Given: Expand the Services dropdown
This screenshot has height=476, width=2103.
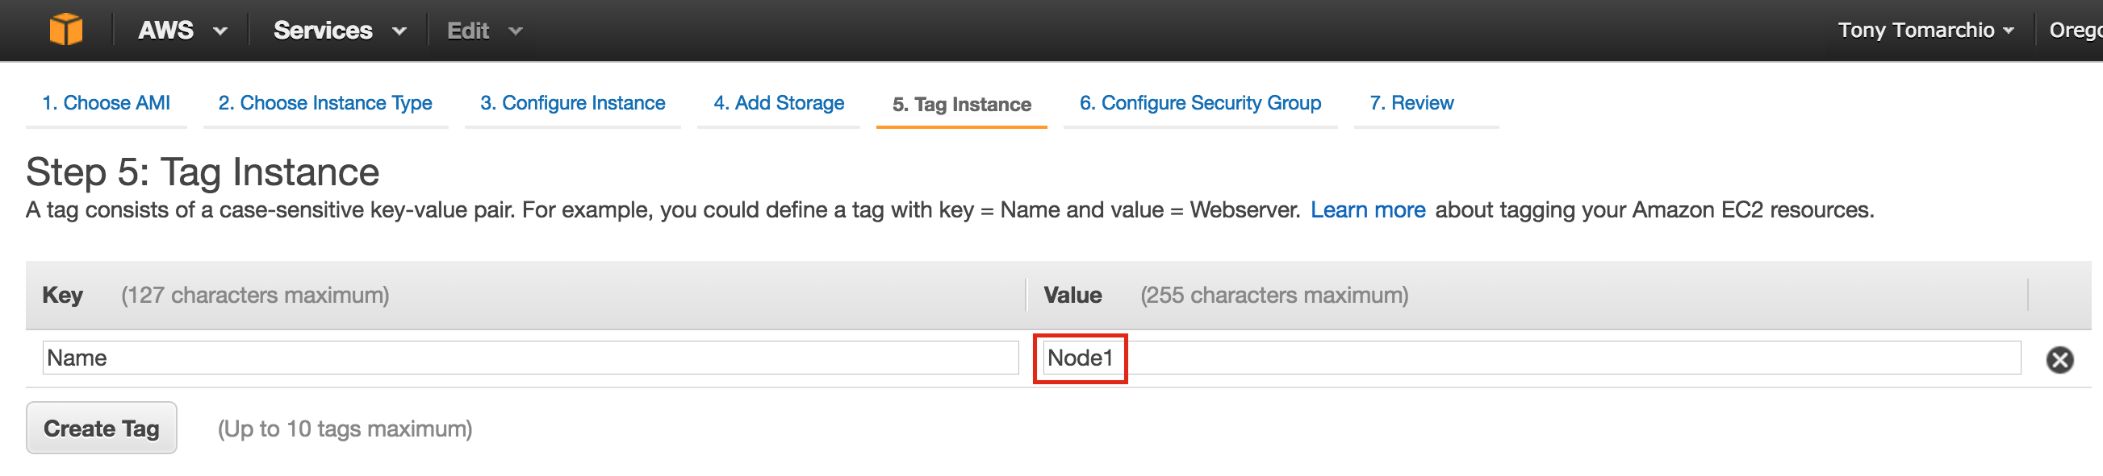Looking at the screenshot, I should point(340,30).
